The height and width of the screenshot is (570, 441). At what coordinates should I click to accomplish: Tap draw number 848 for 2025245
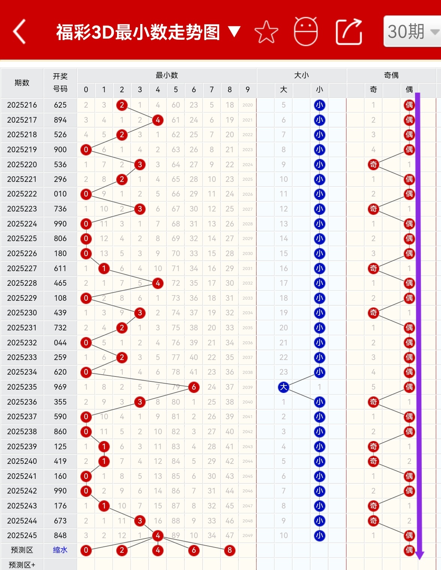click(x=60, y=535)
